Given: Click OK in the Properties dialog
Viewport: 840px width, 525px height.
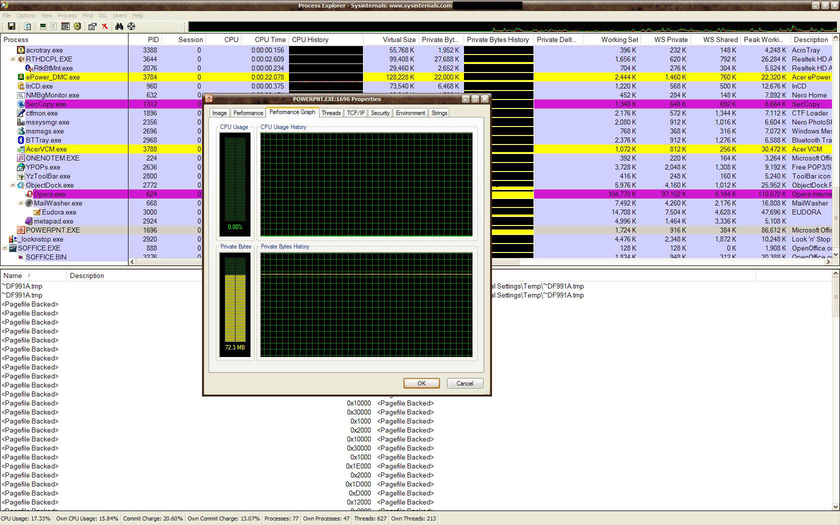Looking at the screenshot, I should 421,383.
